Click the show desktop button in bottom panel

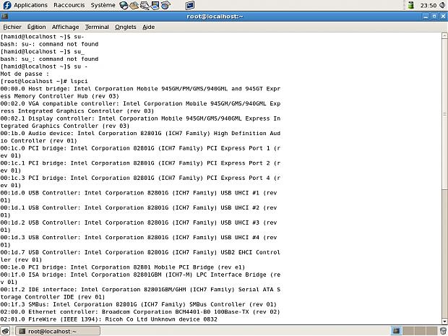tap(6, 331)
